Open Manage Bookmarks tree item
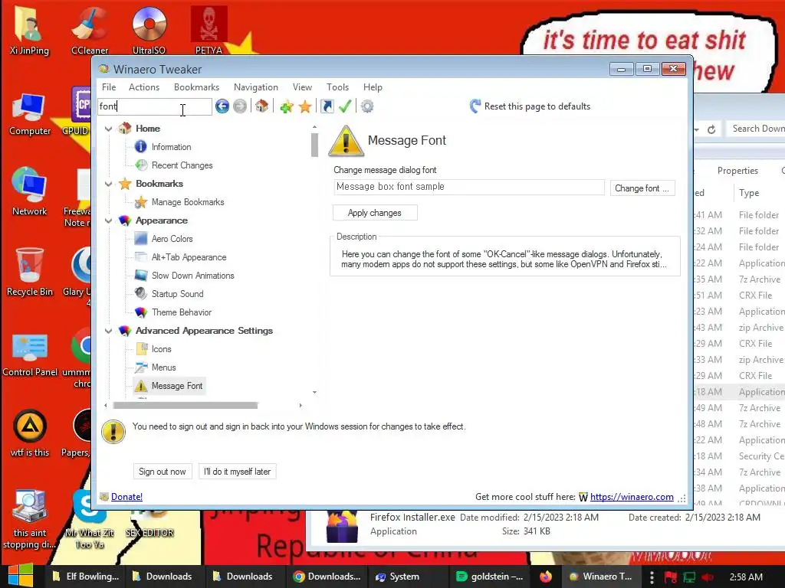This screenshot has width=785, height=588. 188,202
